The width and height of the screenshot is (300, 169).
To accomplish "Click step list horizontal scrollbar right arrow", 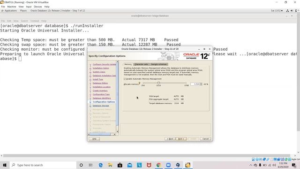I will pyautogui.click(x=114, y=134).
